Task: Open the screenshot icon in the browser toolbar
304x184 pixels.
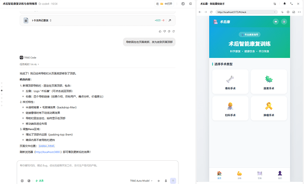Action: [294, 12]
